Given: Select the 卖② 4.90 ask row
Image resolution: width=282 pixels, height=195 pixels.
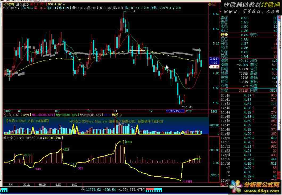Looking at the screenshot, I should tap(249, 27).
